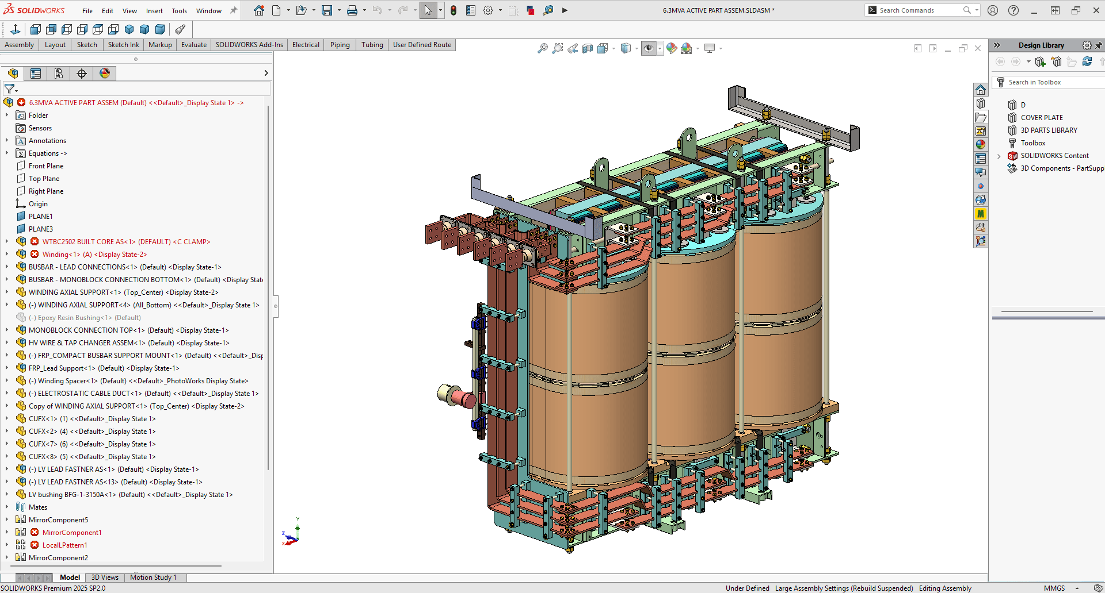This screenshot has height=593, width=1105.
Task: Click the MMGS units in status bar
Action: pyautogui.click(x=1054, y=588)
